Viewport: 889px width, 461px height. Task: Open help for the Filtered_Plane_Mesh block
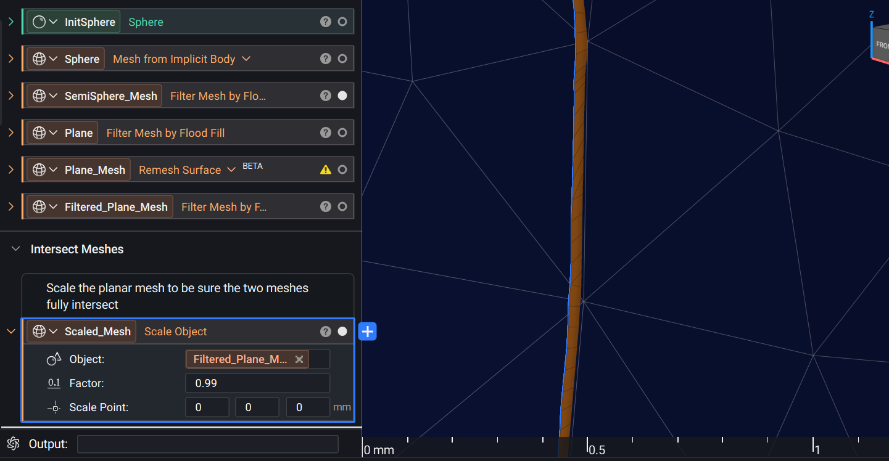point(326,207)
